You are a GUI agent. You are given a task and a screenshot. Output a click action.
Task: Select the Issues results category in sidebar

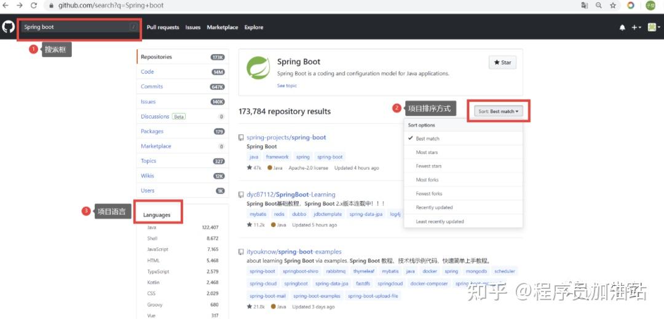pos(183,102)
